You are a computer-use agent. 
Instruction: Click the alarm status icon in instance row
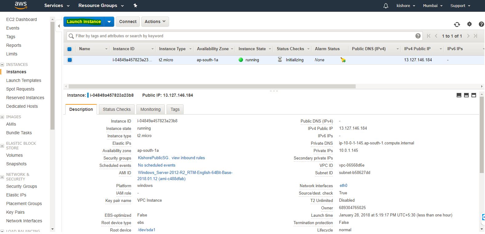point(343,60)
